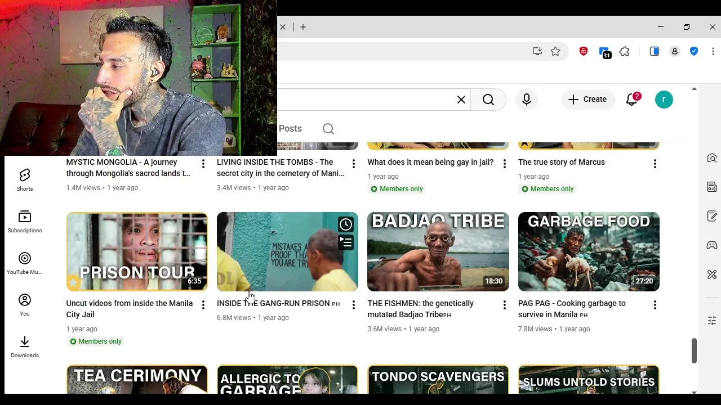721x405 pixels.
Task: Search within the channel using magnifier icon
Action: (328, 129)
